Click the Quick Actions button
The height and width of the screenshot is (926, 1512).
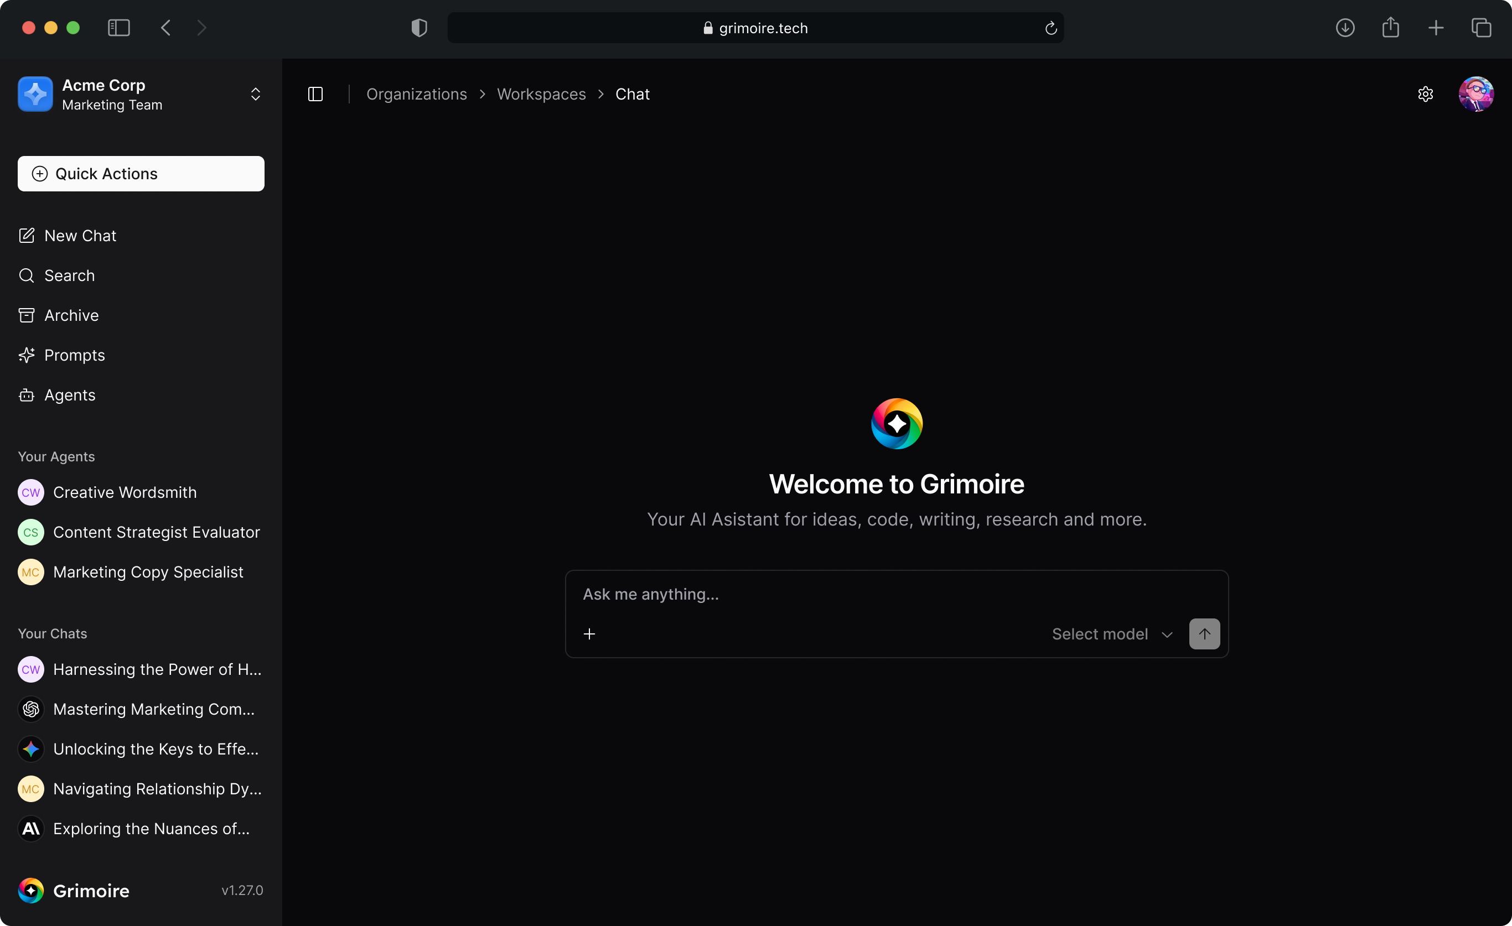(141, 174)
